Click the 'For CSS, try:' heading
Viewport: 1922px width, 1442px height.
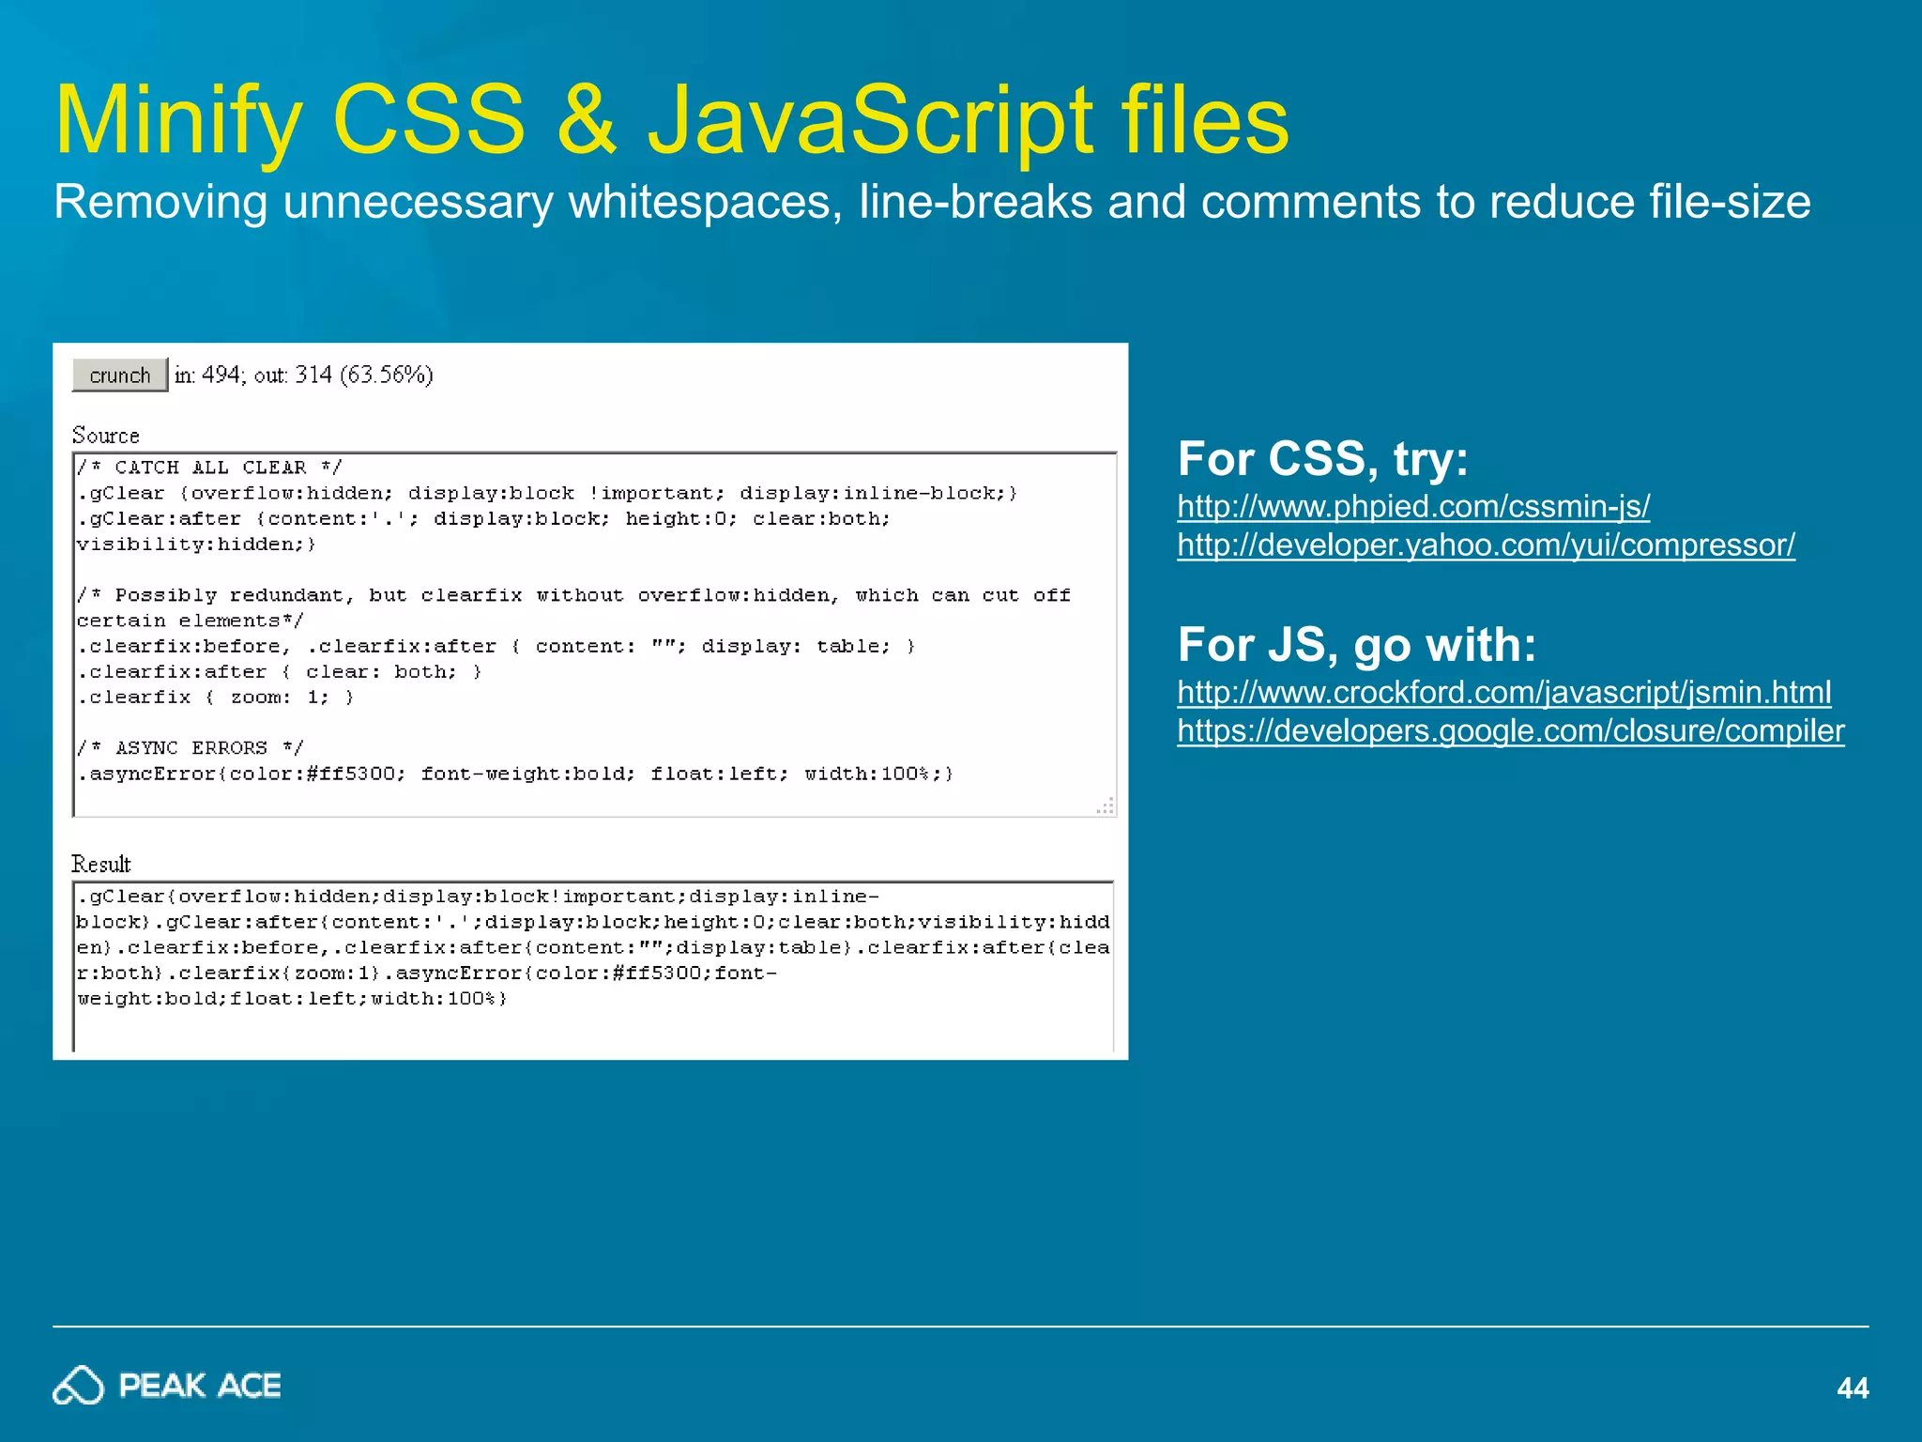click(1323, 459)
